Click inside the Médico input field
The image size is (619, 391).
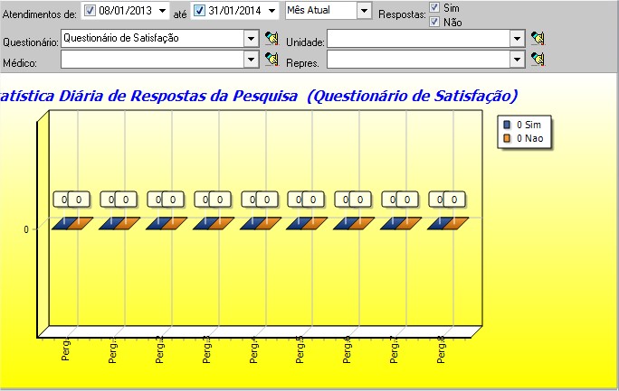[x=152, y=59]
